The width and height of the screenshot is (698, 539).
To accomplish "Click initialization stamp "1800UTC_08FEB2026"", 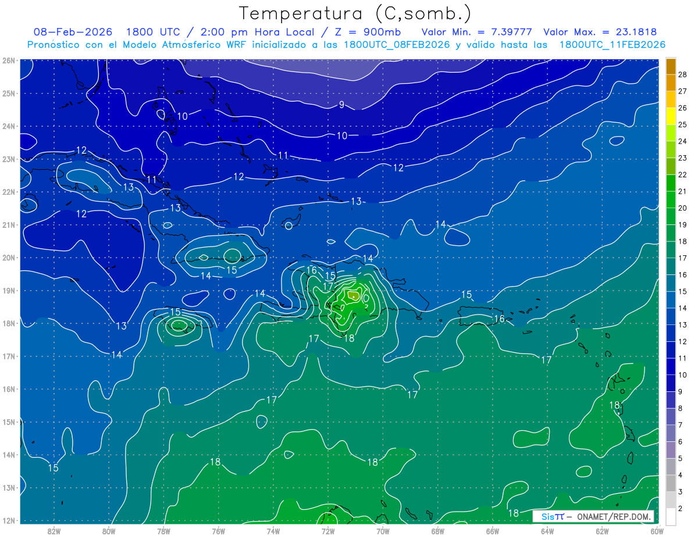I will click(397, 45).
